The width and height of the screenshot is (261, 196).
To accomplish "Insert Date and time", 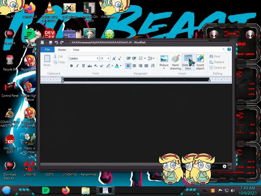I will click(188, 62).
